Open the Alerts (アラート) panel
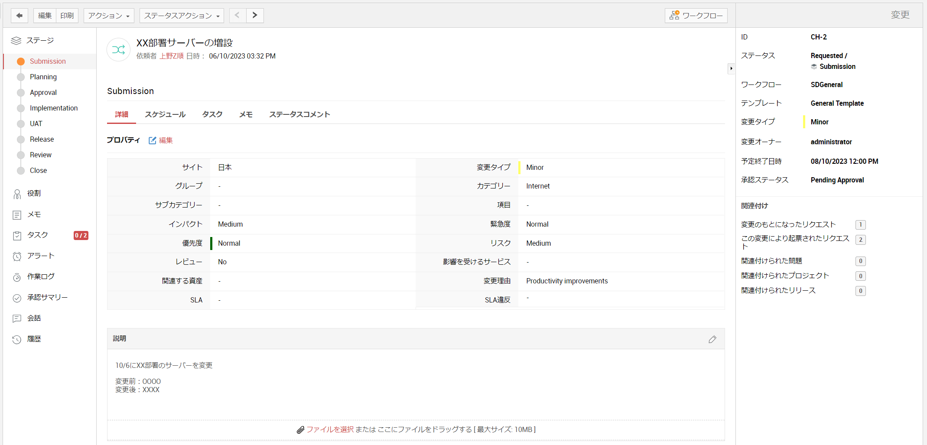 pos(39,256)
